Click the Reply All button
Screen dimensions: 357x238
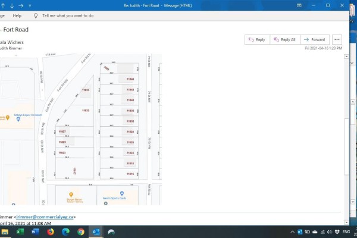tap(285, 40)
